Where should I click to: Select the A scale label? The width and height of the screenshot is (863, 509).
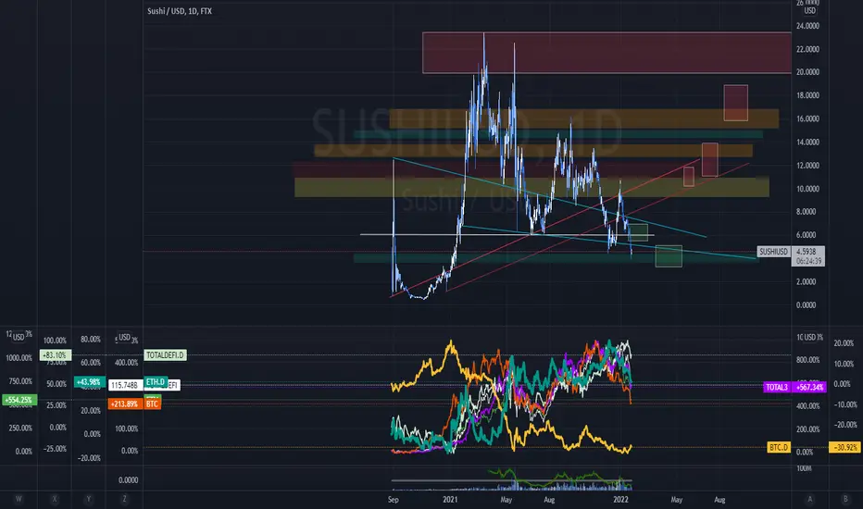(x=809, y=499)
